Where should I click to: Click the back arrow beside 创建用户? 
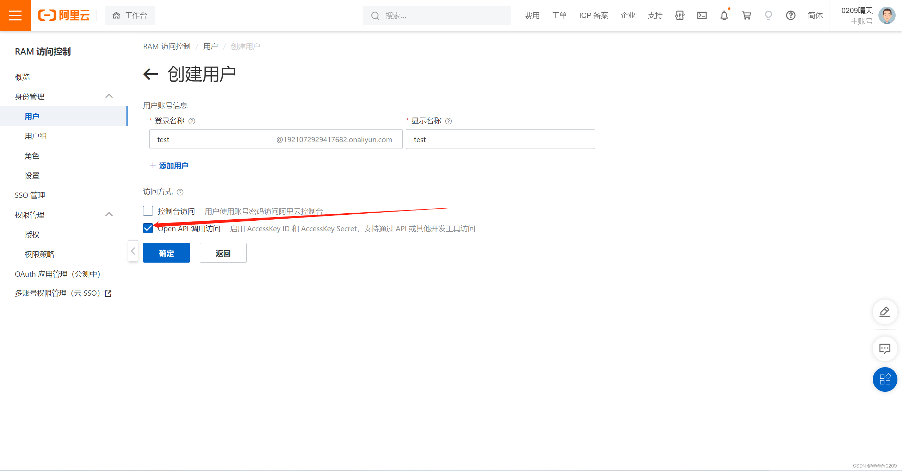151,74
